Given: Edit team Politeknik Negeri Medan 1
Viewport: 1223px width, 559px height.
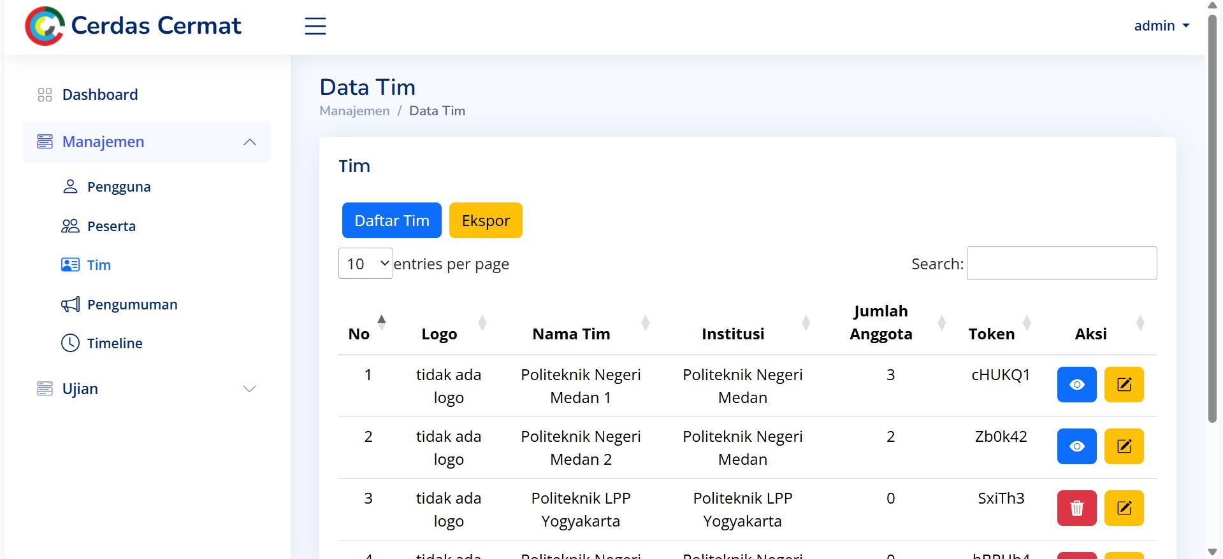Looking at the screenshot, I should point(1124,385).
